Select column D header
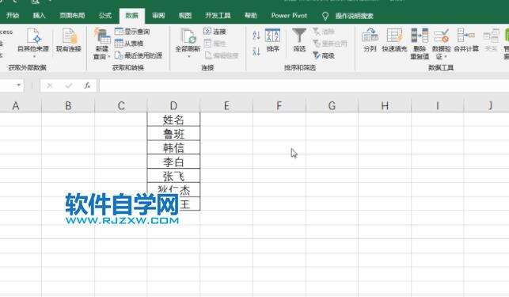 coord(173,105)
